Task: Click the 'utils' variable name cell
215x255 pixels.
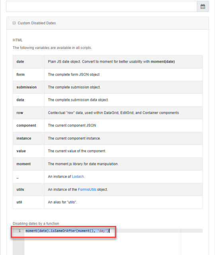Action: tap(28, 190)
